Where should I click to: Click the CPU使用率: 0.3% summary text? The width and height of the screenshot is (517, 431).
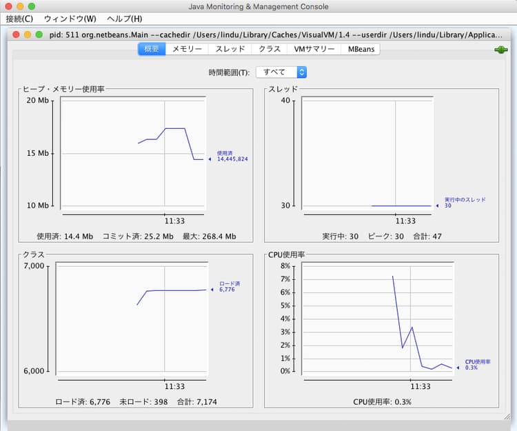tap(382, 402)
